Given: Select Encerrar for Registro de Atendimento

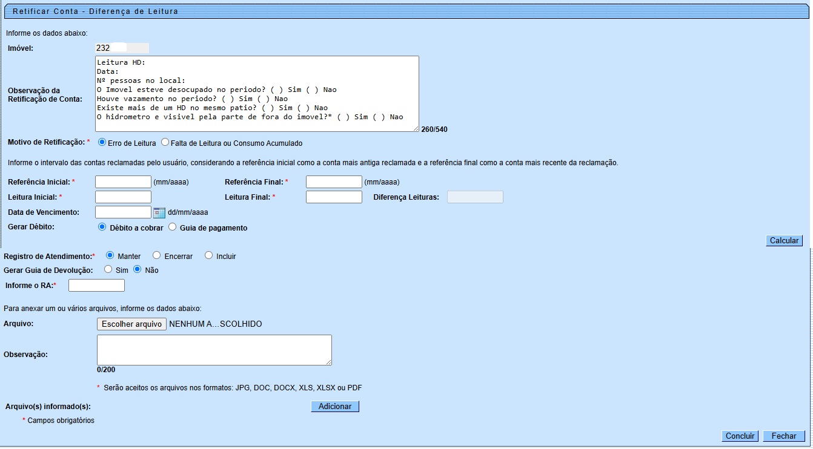Looking at the screenshot, I should (x=156, y=255).
